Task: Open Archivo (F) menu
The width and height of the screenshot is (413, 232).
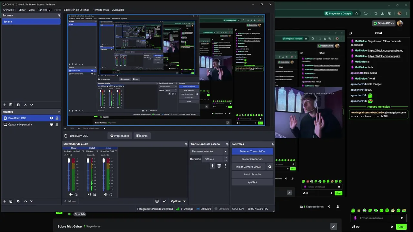Action: click(9, 10)
